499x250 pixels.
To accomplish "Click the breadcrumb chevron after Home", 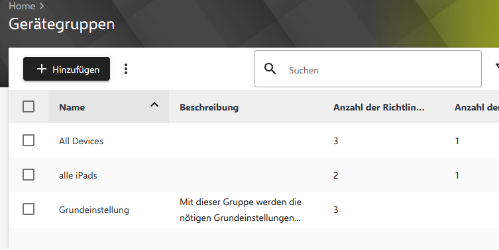I will point(42,6).
